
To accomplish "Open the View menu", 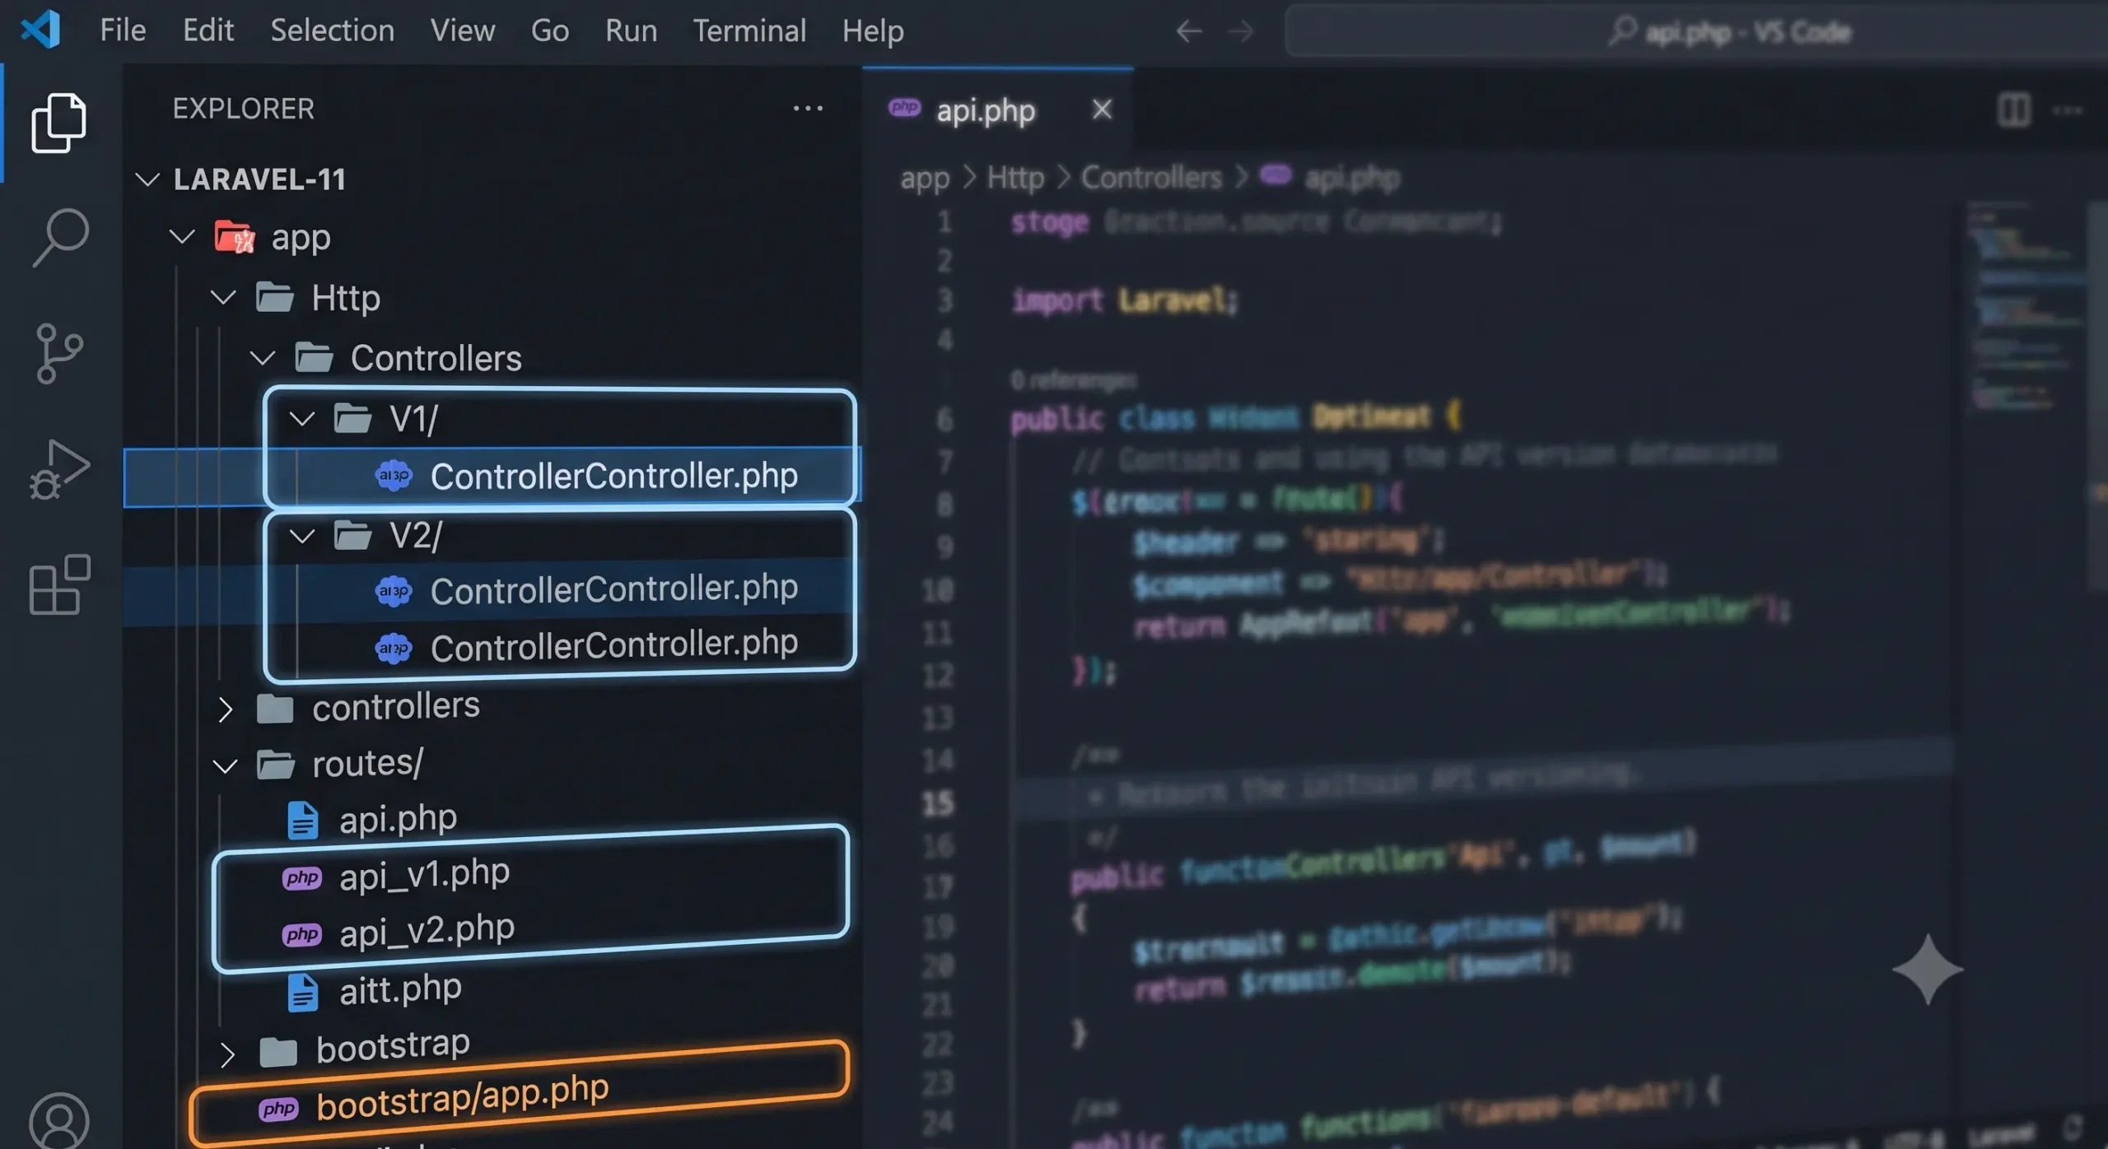I will 463,30.
